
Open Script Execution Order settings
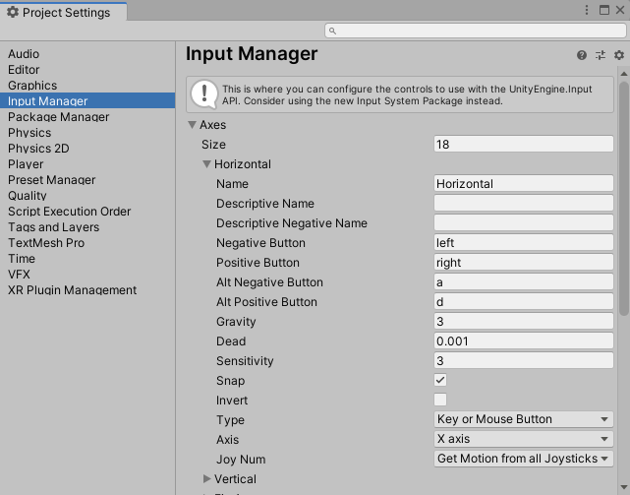pyautogui.click(x=87, y=212)
